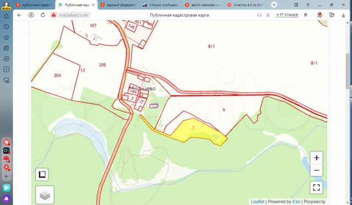The height and width of the screenshot is (205, 352).
Task: Zoom in with the map plus button
Action: click(x=316, y=157)
